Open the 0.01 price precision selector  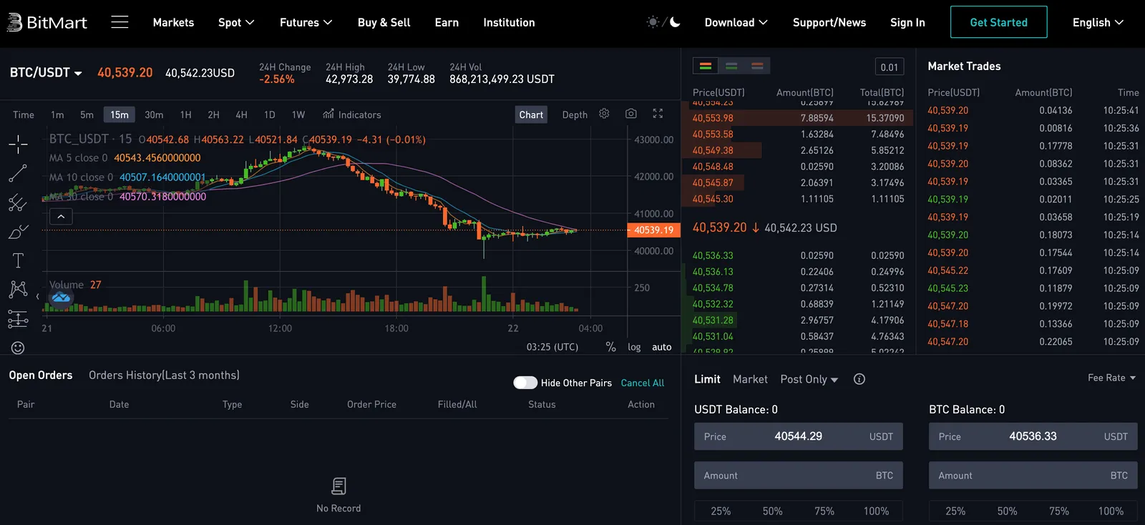pyautogui.click(x=890, y=67)
